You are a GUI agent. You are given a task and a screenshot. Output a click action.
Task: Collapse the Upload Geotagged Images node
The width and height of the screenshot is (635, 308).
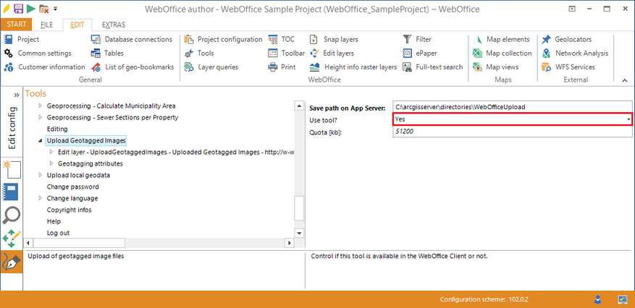click(x=41, y=140)
